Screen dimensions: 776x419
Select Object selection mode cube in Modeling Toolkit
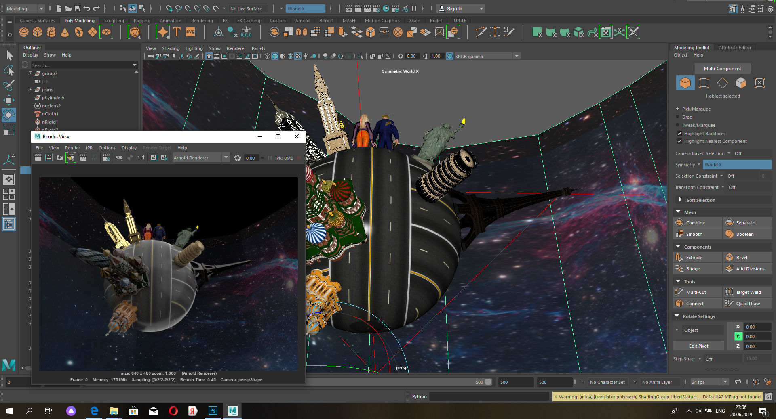(685, 83)
